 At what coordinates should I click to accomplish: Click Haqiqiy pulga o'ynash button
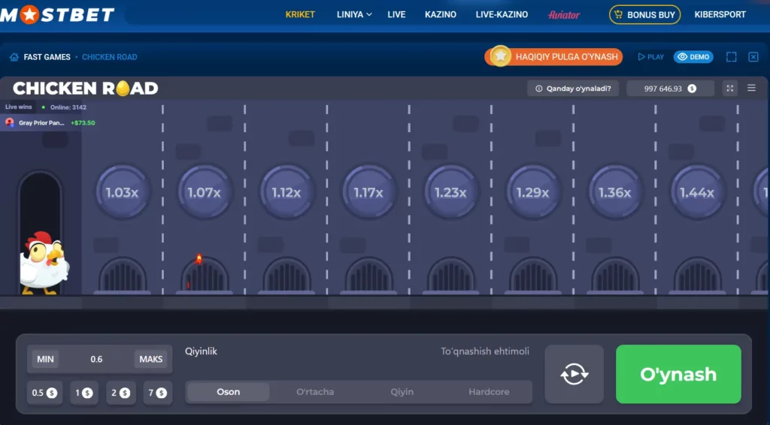coord(556,57)
